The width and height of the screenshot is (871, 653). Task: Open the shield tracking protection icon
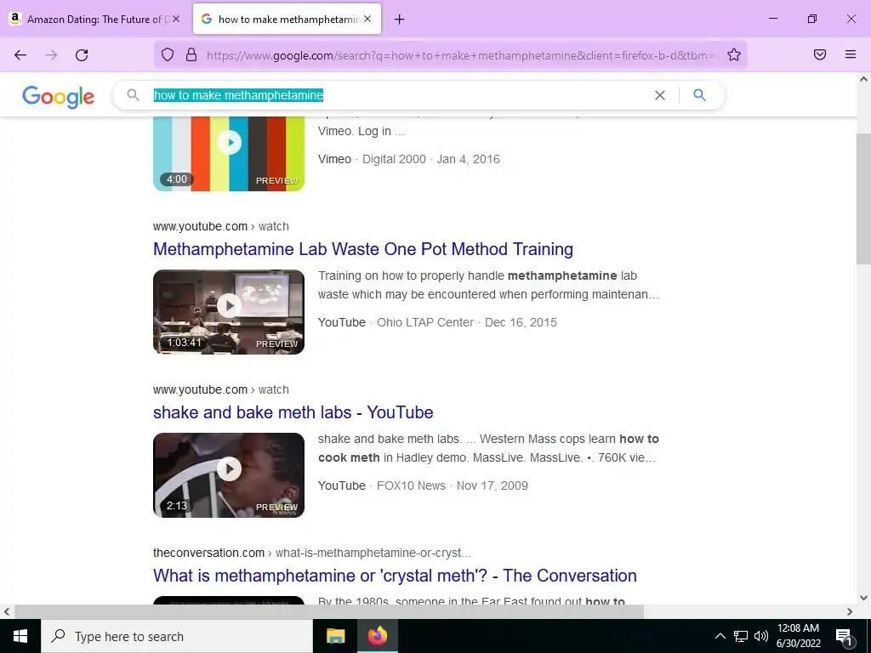(168, 55)
